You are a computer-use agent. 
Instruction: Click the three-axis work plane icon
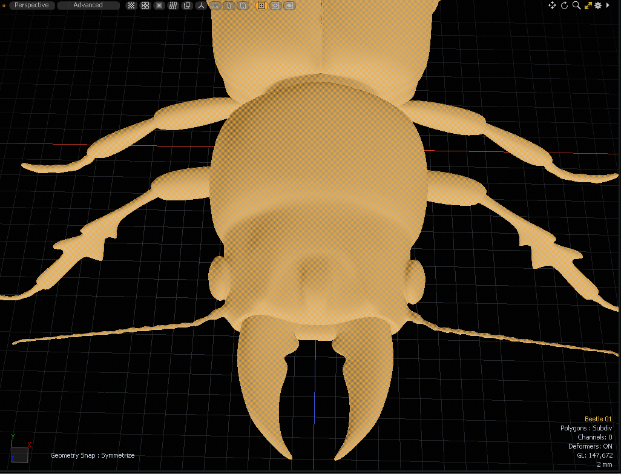(201, 5)
